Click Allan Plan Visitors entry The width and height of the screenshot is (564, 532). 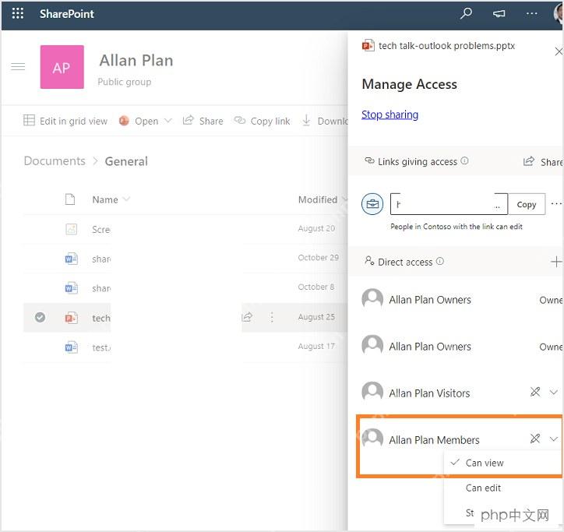429,393
